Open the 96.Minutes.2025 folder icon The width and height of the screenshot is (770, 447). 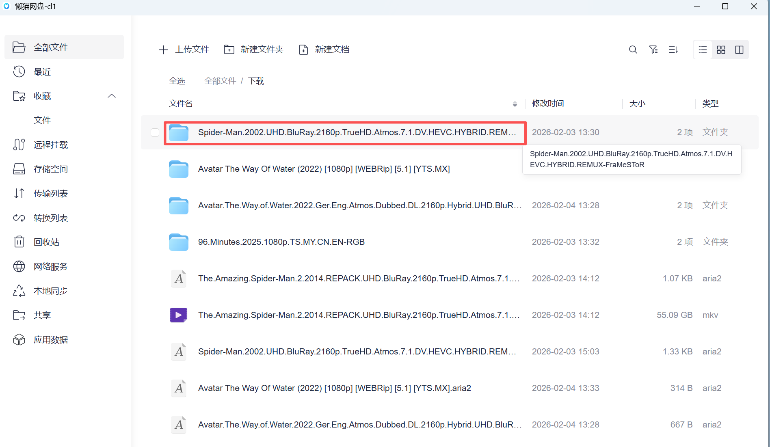pos(179,242)
